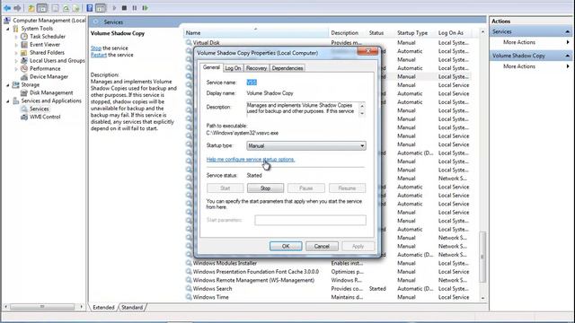575x323 pixels.
Task: Click the Up One Level folder icon
Action: (31, 8)
